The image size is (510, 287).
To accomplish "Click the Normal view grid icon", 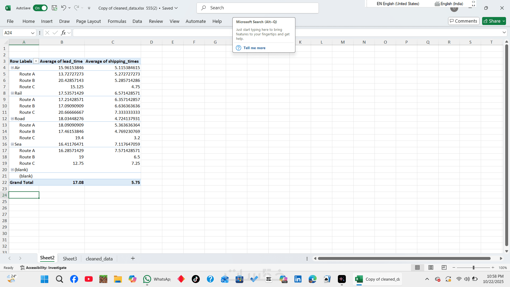I will point(418,268).
